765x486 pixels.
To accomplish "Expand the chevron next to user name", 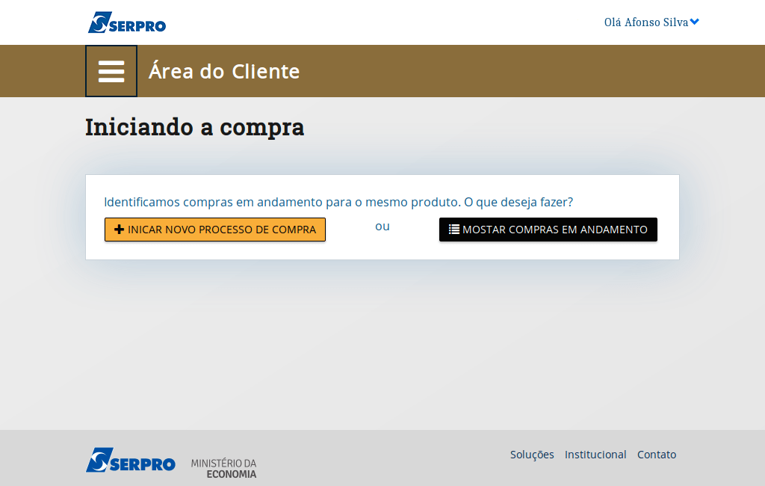I will (x=695, y=22).
